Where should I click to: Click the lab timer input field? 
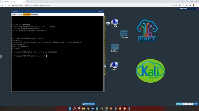click(188, 104)
